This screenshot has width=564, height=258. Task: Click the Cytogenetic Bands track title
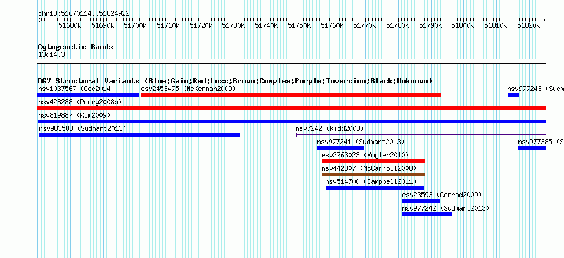point(75,47)
